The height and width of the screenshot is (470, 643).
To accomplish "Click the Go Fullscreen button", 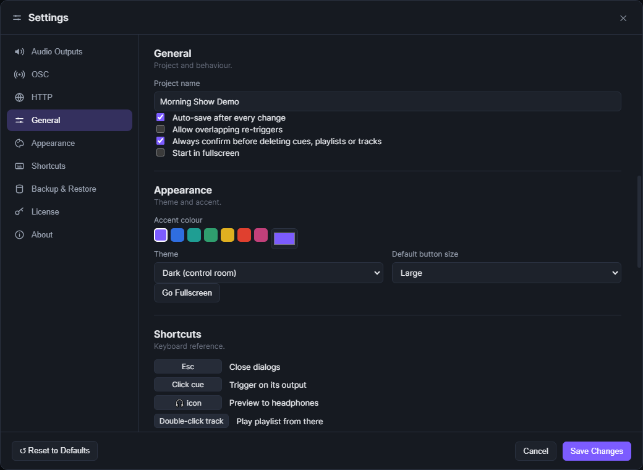I will pos(187,293).
